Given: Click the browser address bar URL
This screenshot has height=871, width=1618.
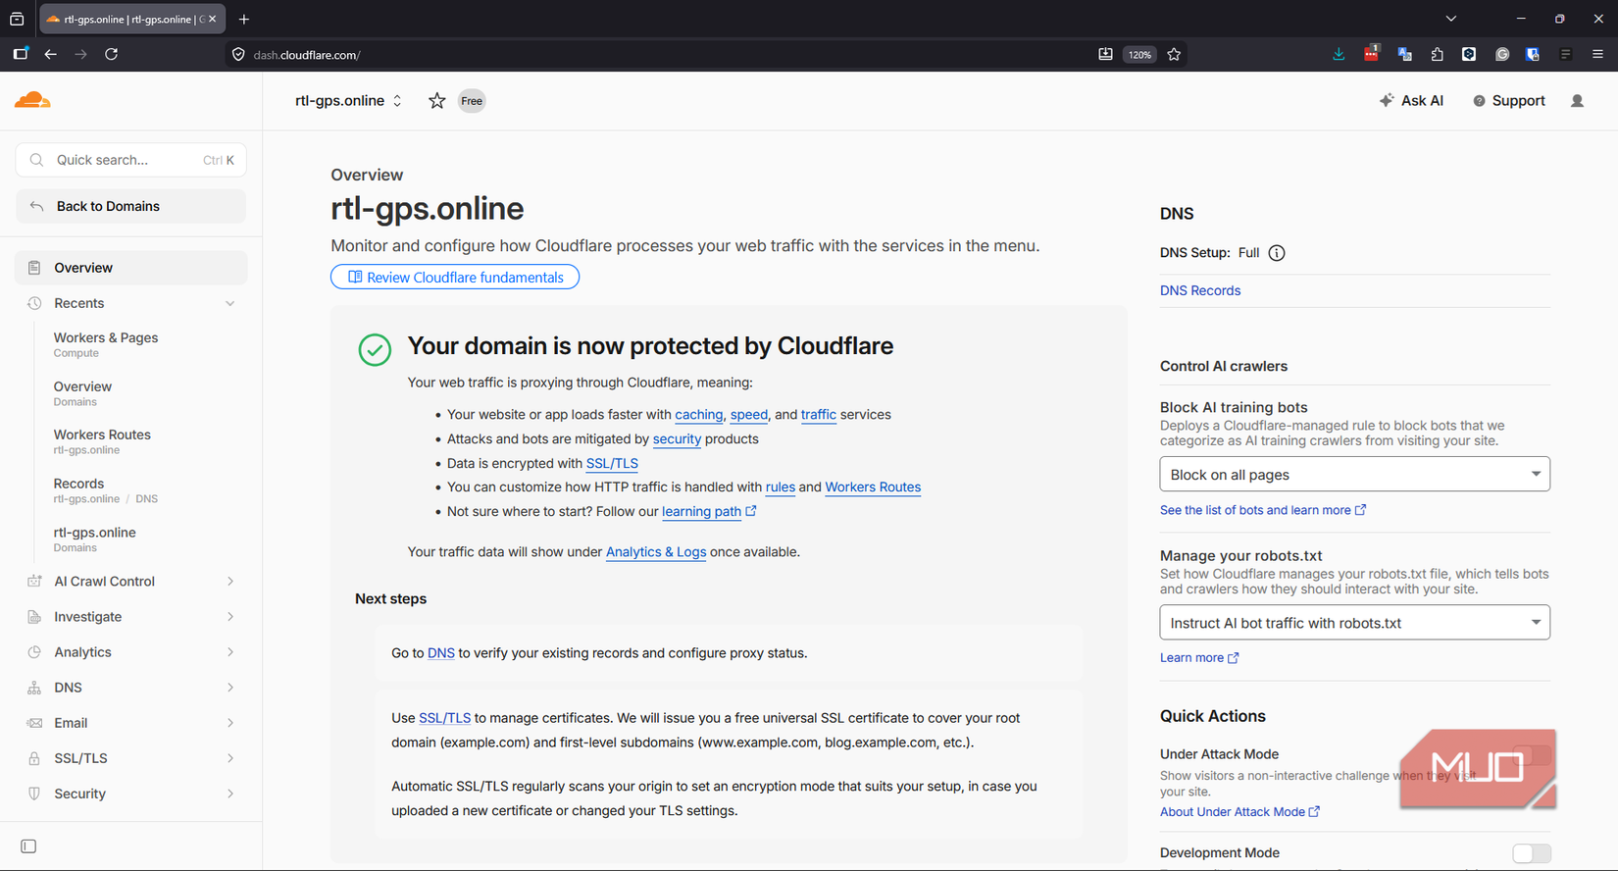Looking at the screenshot, I should 307,55.
